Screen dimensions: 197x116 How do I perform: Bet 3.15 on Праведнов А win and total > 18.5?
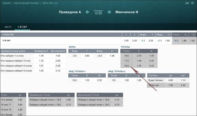[68, 105]
